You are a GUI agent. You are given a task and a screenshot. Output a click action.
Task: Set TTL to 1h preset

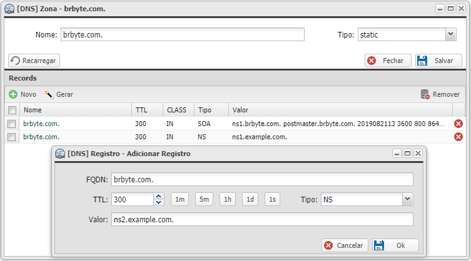coord(228,199)
